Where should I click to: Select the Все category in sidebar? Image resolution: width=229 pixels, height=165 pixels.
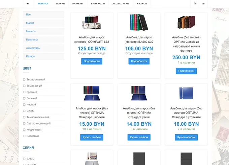43,14
